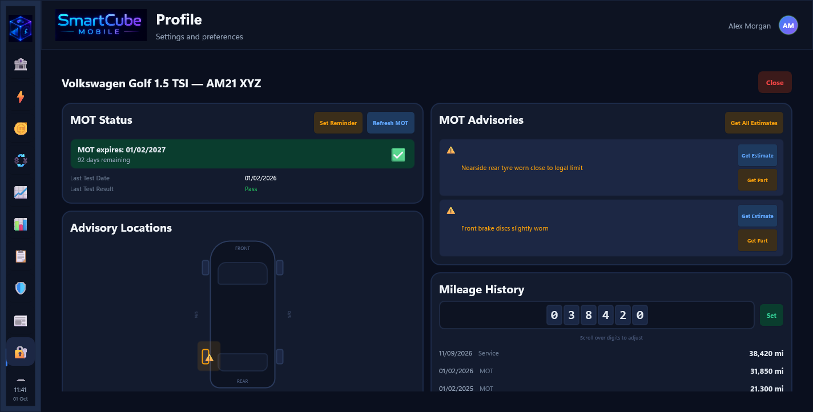Click the SmartCube cube logo in the sidebar
This screenshot has width=813, height=412.
coord(21,28)
